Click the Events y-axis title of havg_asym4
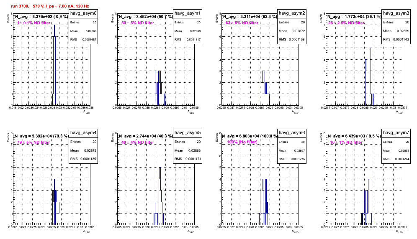The width and height of the screenshot is (417, 239). 8,138
